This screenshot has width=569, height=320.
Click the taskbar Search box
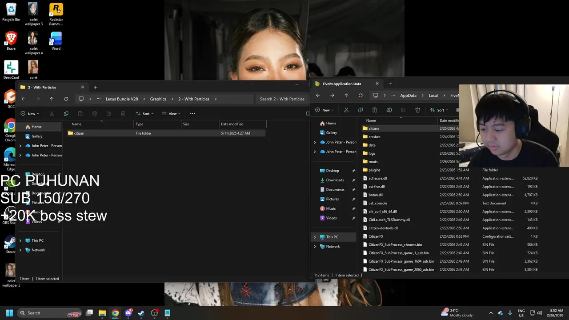50,313
